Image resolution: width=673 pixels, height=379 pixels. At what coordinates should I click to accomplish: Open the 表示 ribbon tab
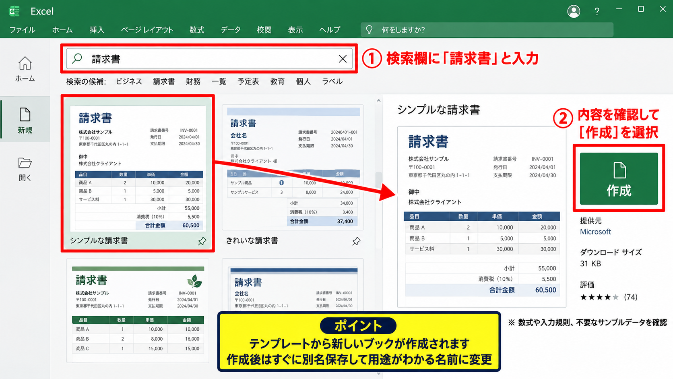(x=295, y=30)
